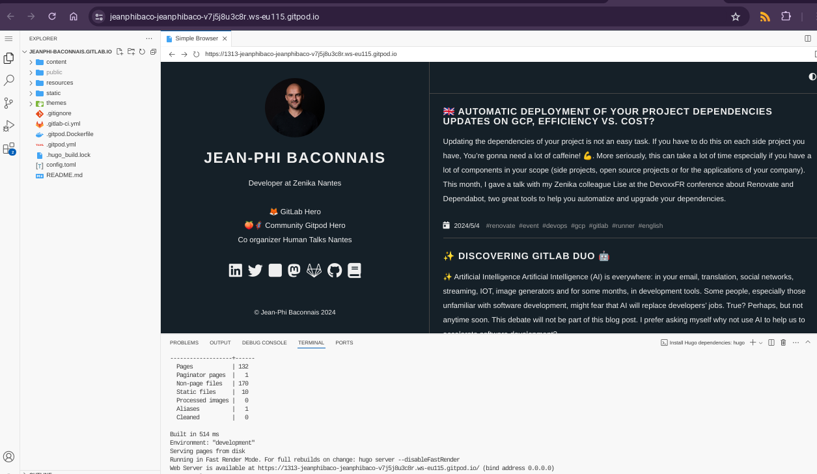
Task: Open the New File icon in Explorer
Action: [119, 51]
